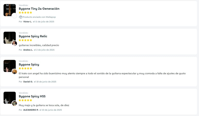Click the "Producto enviado con Wallapop" label

tap(39, 17)
